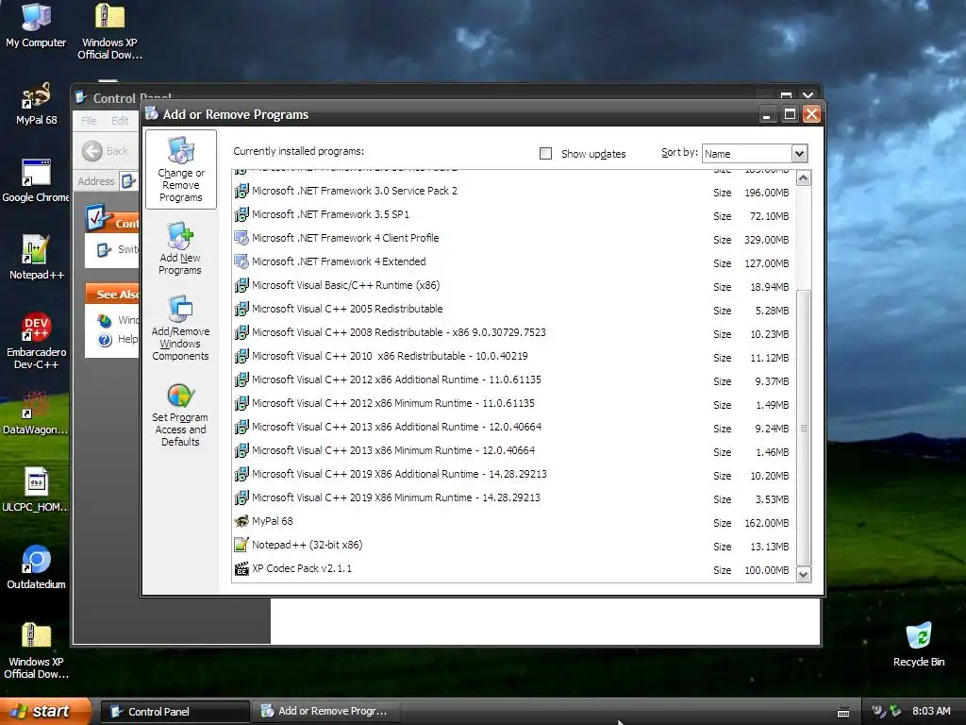The image size is (966, 725).
Task: Select Visual C++ 2012 x86 Minimum Runtime entry
Action: pyautogui.click(x=512, y=404)
